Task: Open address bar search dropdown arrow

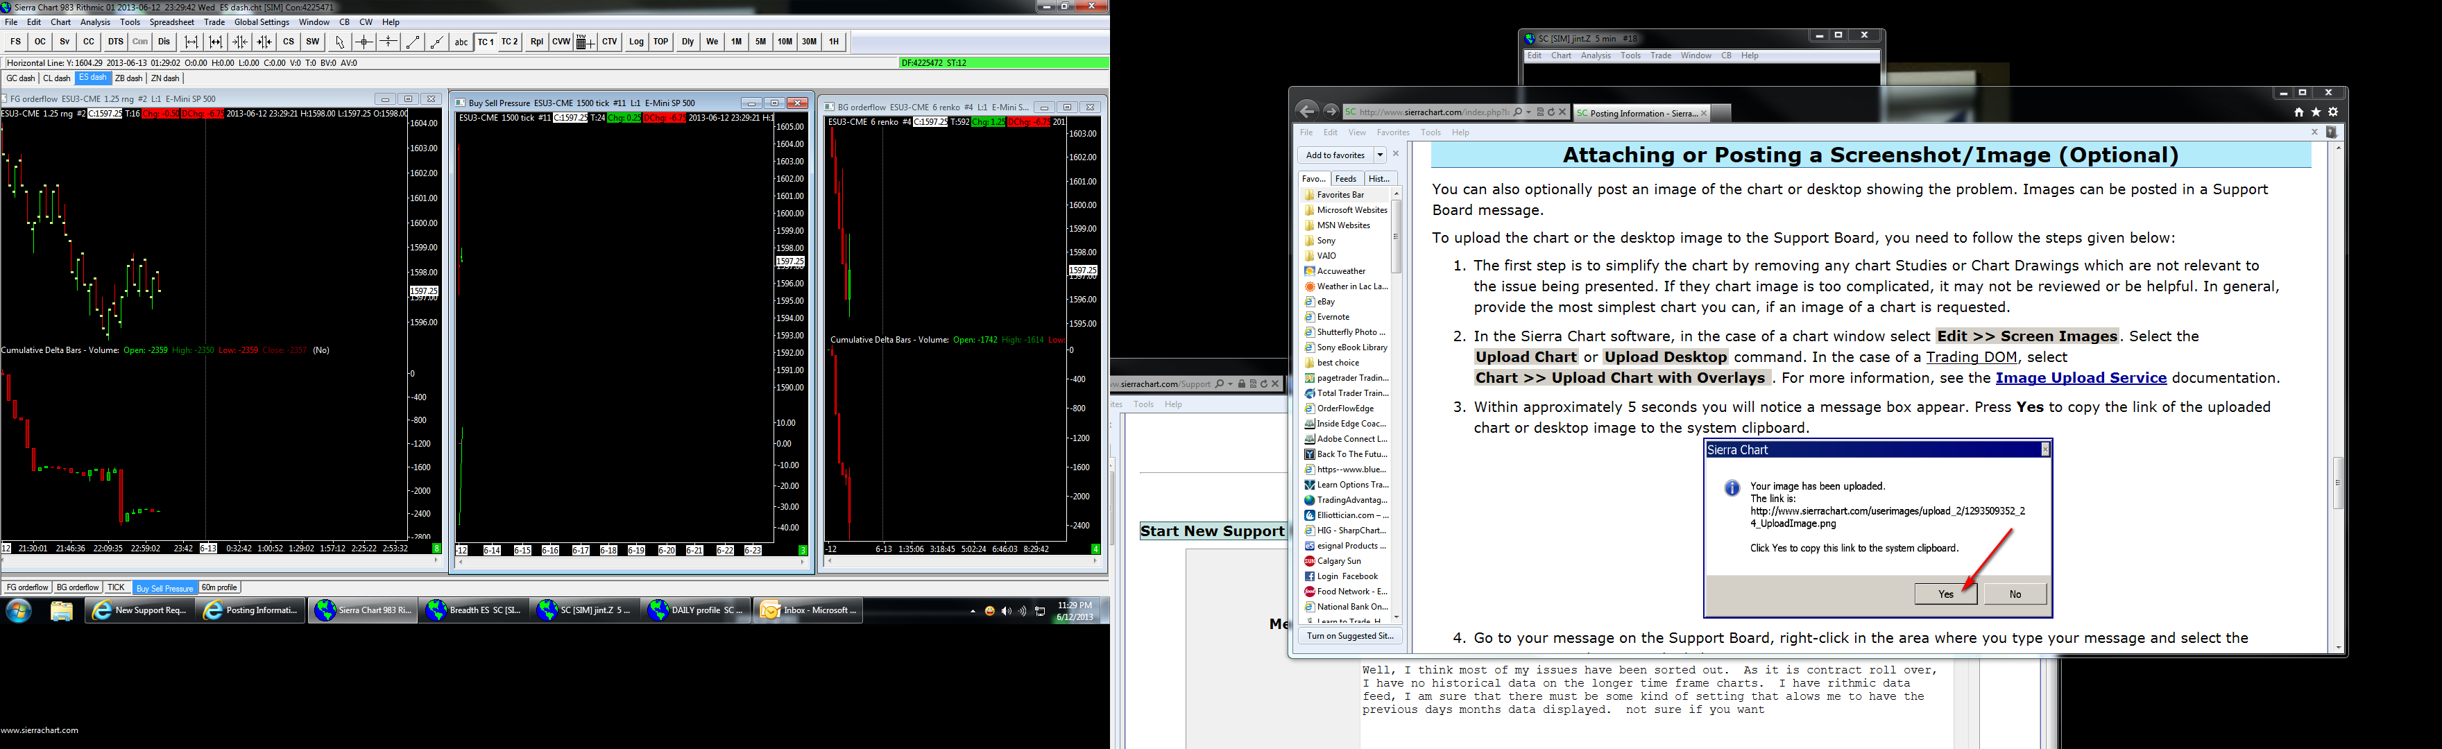Action: click(x=1528, y=112)
